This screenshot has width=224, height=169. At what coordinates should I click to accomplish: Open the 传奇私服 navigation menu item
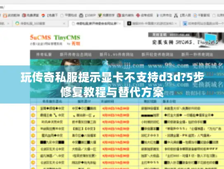click(44, 55)
